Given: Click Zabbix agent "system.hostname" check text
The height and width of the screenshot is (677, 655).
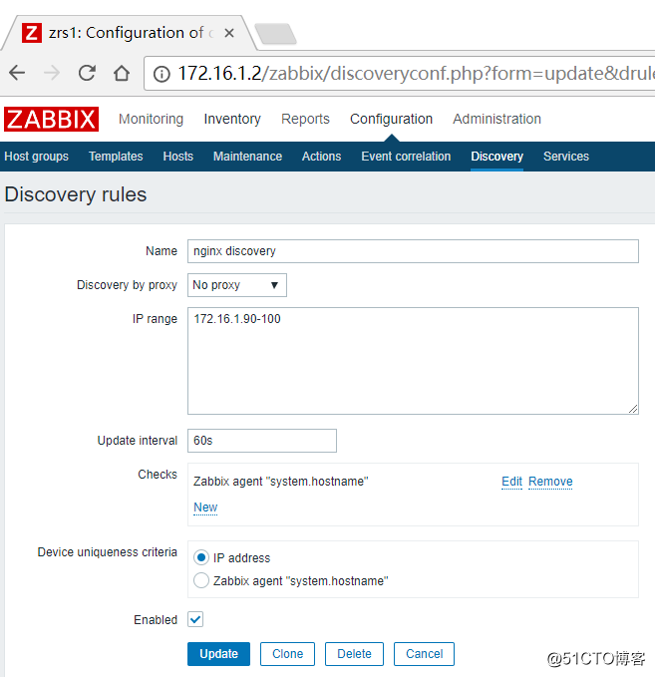Looking at the screenshot, I should (281, 482).
